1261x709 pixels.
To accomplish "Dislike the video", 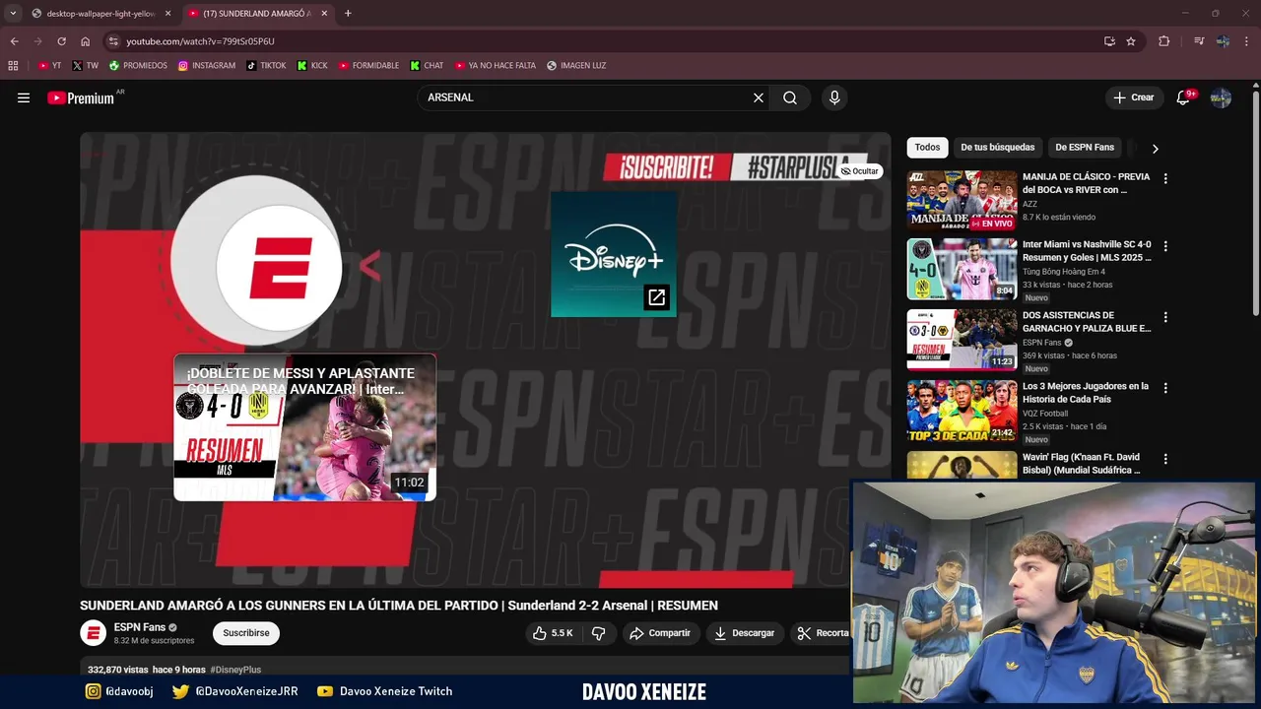I will click(598, 633).
